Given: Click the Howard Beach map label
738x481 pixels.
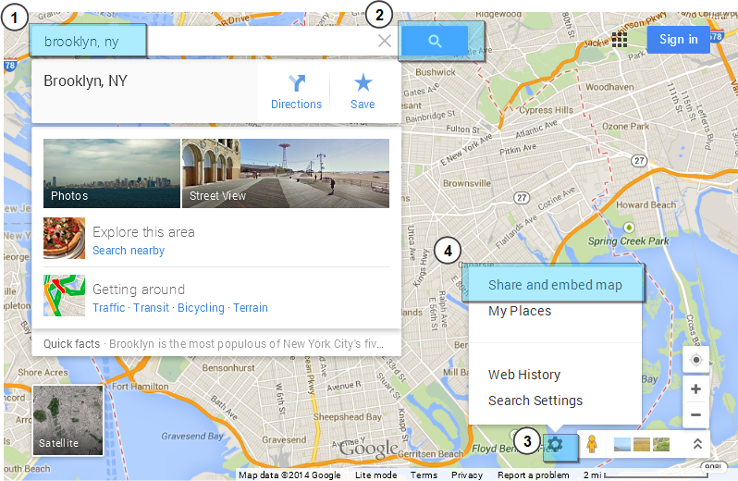Looking at the screenshot, I should click(x=646, y=204).
